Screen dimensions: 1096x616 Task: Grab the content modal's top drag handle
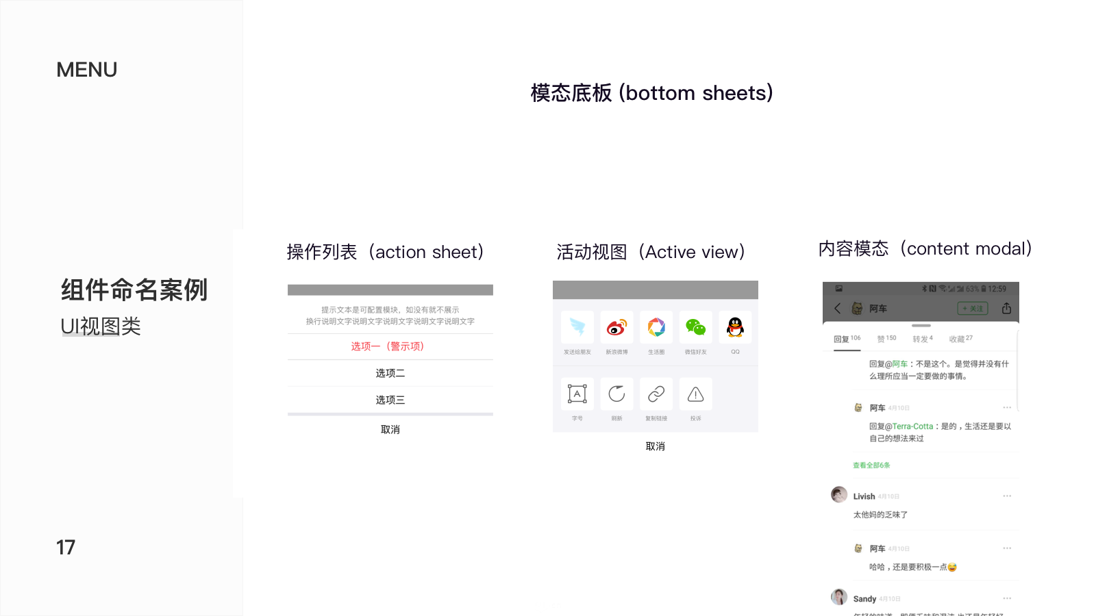pyautogui.click(x=921, y=326)
